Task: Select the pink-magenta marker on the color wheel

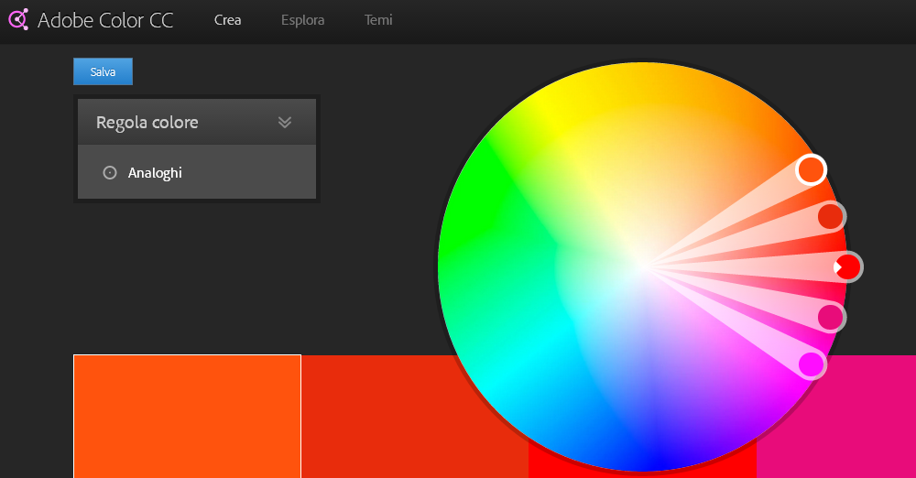Action: click(x=830, y=318)
